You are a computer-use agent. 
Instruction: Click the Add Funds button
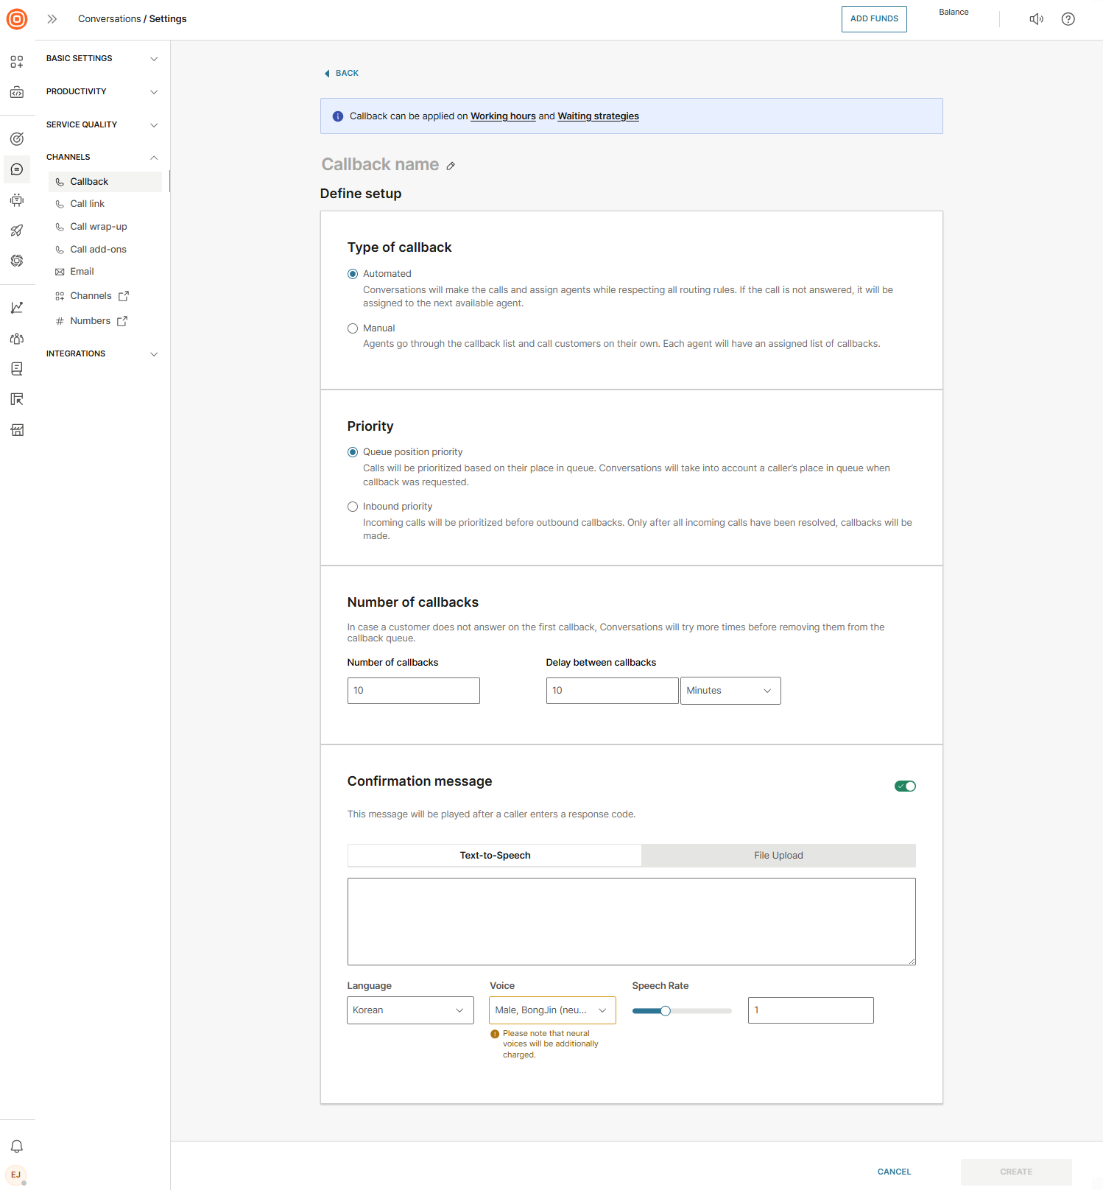(x=874, y=19)
